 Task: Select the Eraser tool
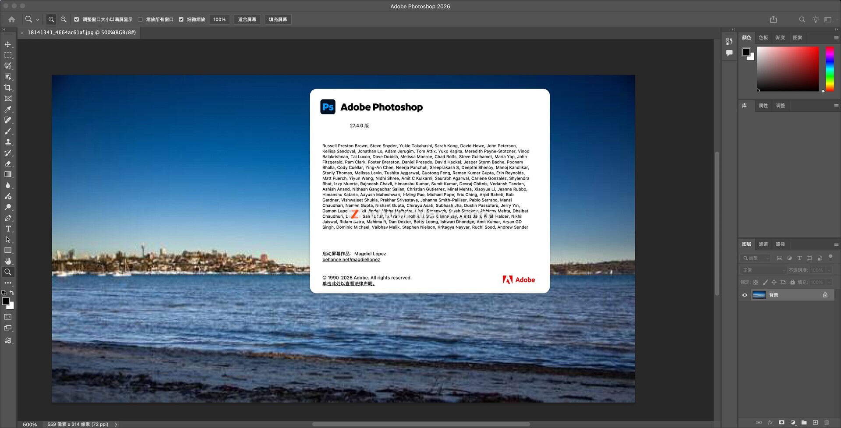tap(8, 164)
